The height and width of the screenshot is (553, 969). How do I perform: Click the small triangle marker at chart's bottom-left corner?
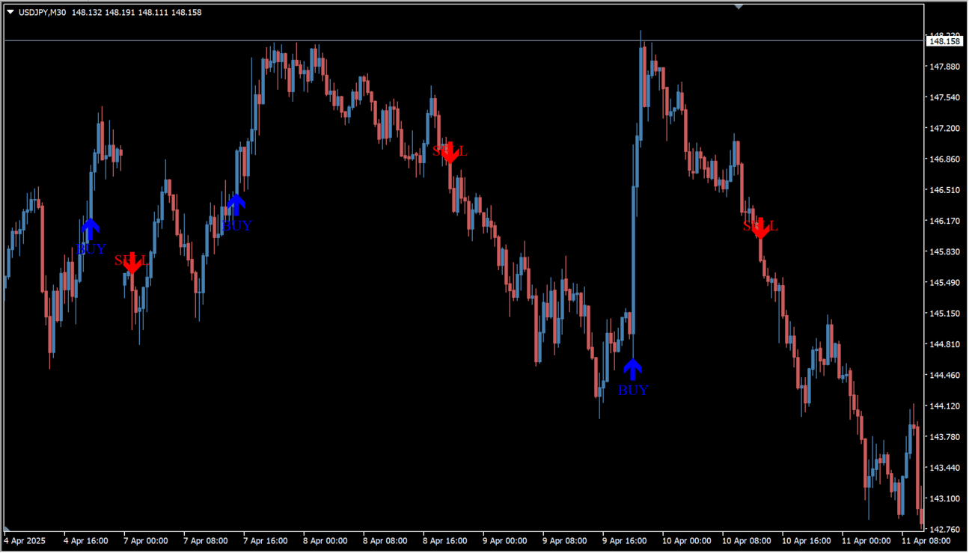tap(7, 528)
